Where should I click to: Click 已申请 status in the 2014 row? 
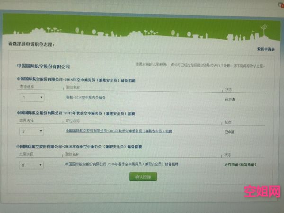(230, 99)
